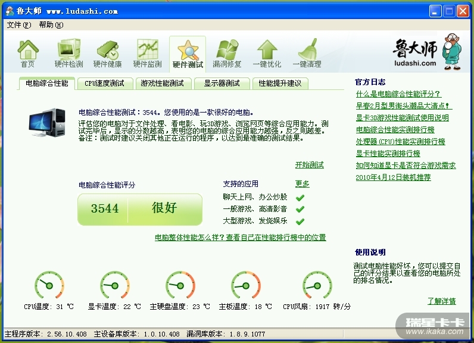474x343 pixels.
Task: Click 主板温度: 18 ℃ reading
Action: (x=245, y=307)
